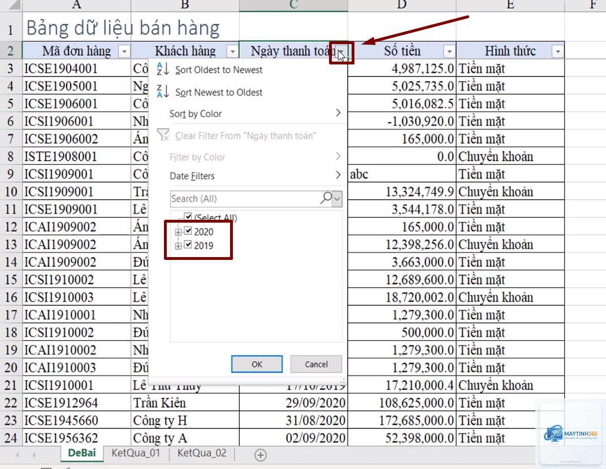Select the DeBai sheet tab
The width and height of the screenshot is (606, 469).
pyautogui.click(x=82, y=453)
